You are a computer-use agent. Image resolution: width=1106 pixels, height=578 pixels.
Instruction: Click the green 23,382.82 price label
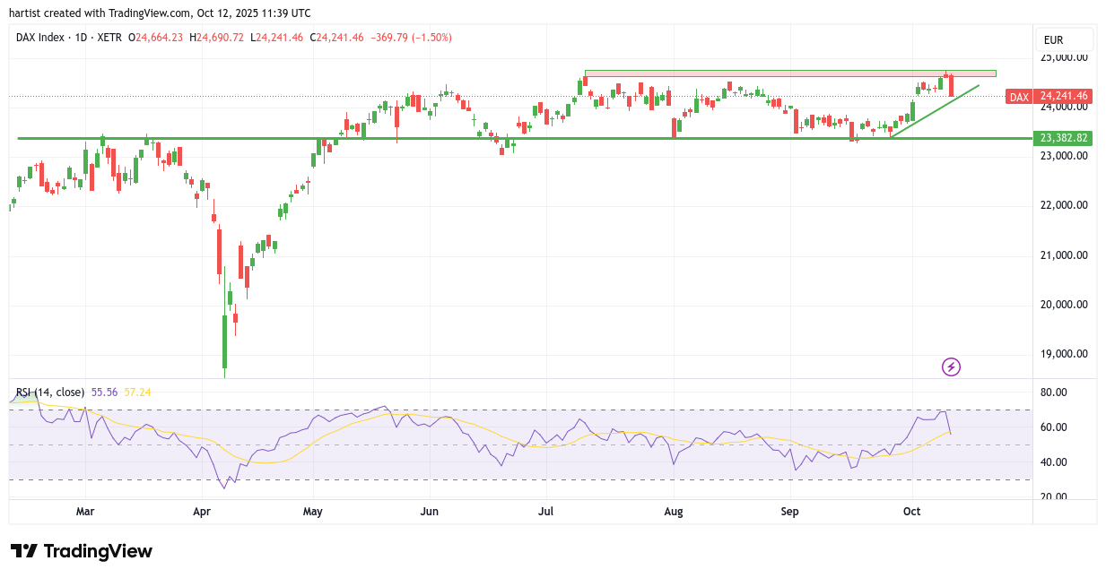(x=1062, y=138)
